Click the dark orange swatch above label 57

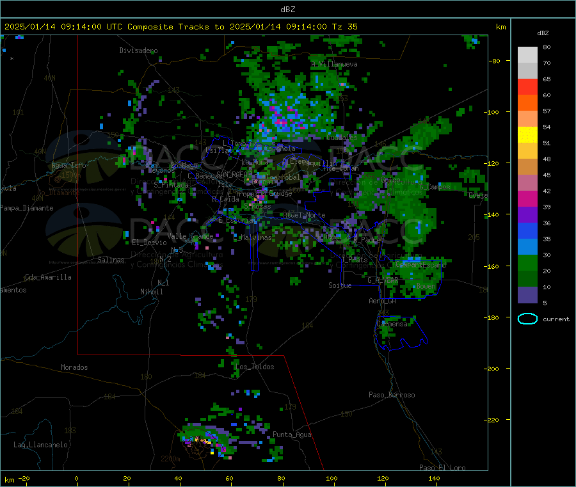[527, 103]
